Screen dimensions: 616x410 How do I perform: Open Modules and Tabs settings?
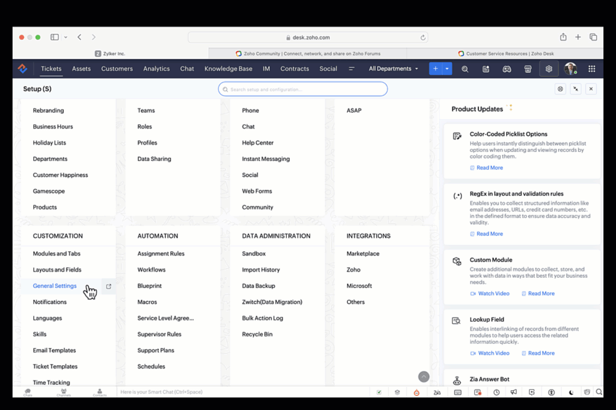click(56, 254)
